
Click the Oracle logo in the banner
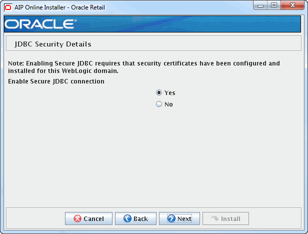[40, 24]
